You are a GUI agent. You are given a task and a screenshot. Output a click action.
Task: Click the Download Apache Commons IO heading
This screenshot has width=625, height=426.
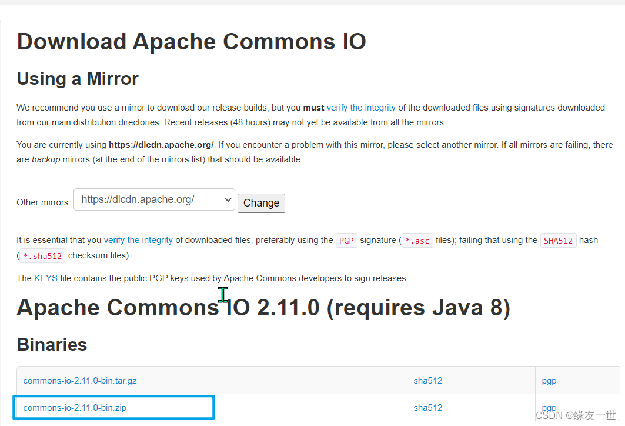click(x=191, y=42)
